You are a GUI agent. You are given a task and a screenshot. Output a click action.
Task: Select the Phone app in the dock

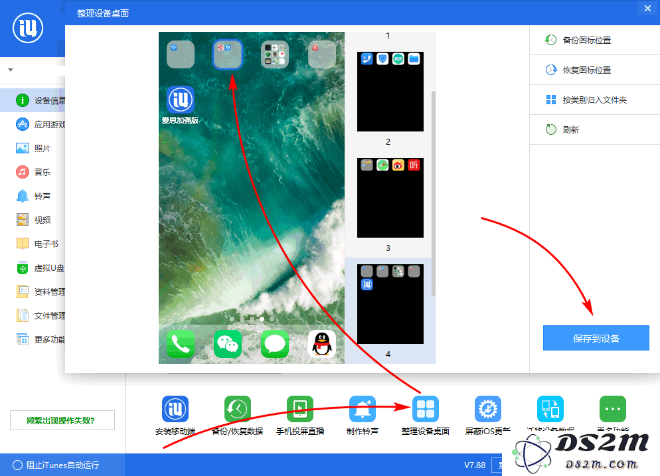point(181,344)
